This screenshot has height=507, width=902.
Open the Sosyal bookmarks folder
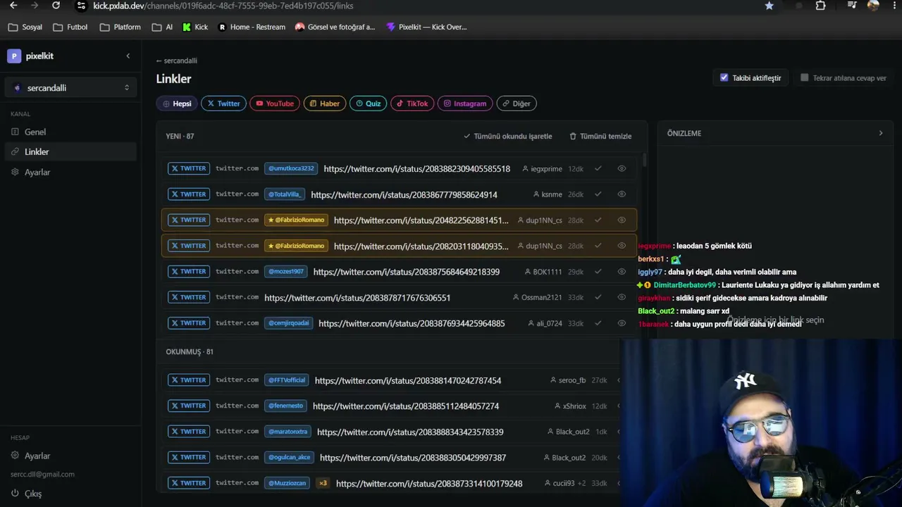[25, 27]
